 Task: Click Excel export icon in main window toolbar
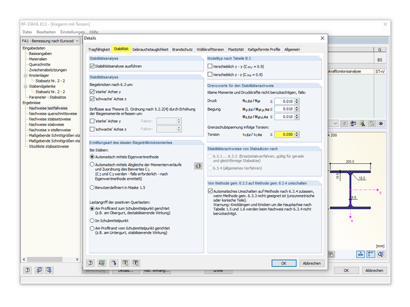click(x=363, y=123)
